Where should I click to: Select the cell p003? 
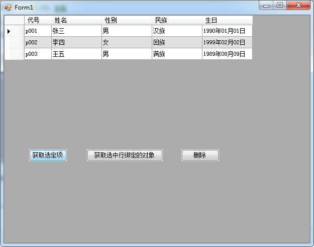click(38, 54)
